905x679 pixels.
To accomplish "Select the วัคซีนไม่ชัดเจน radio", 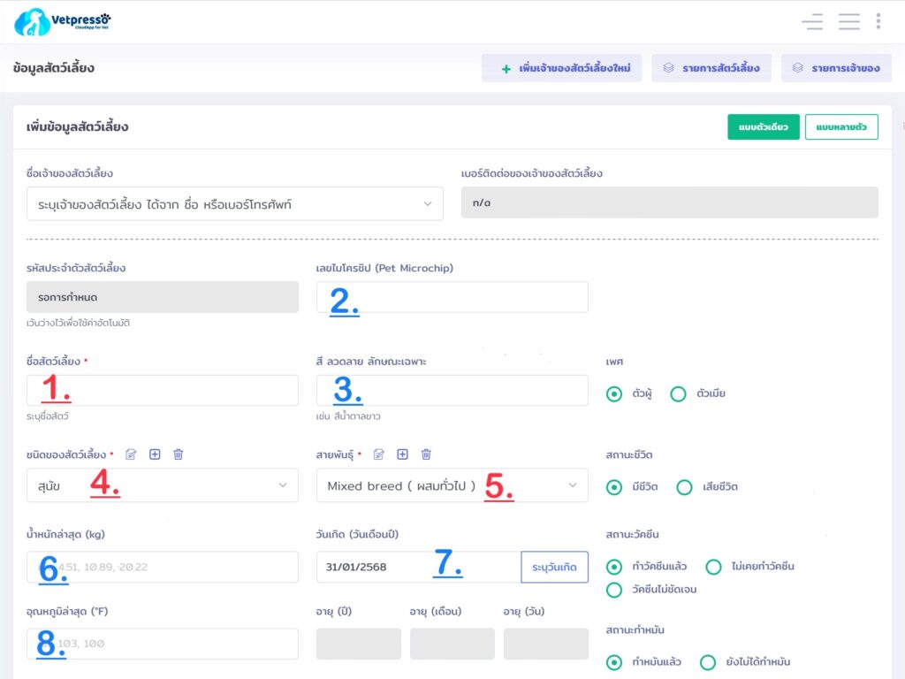I will (x=614, y=590).
